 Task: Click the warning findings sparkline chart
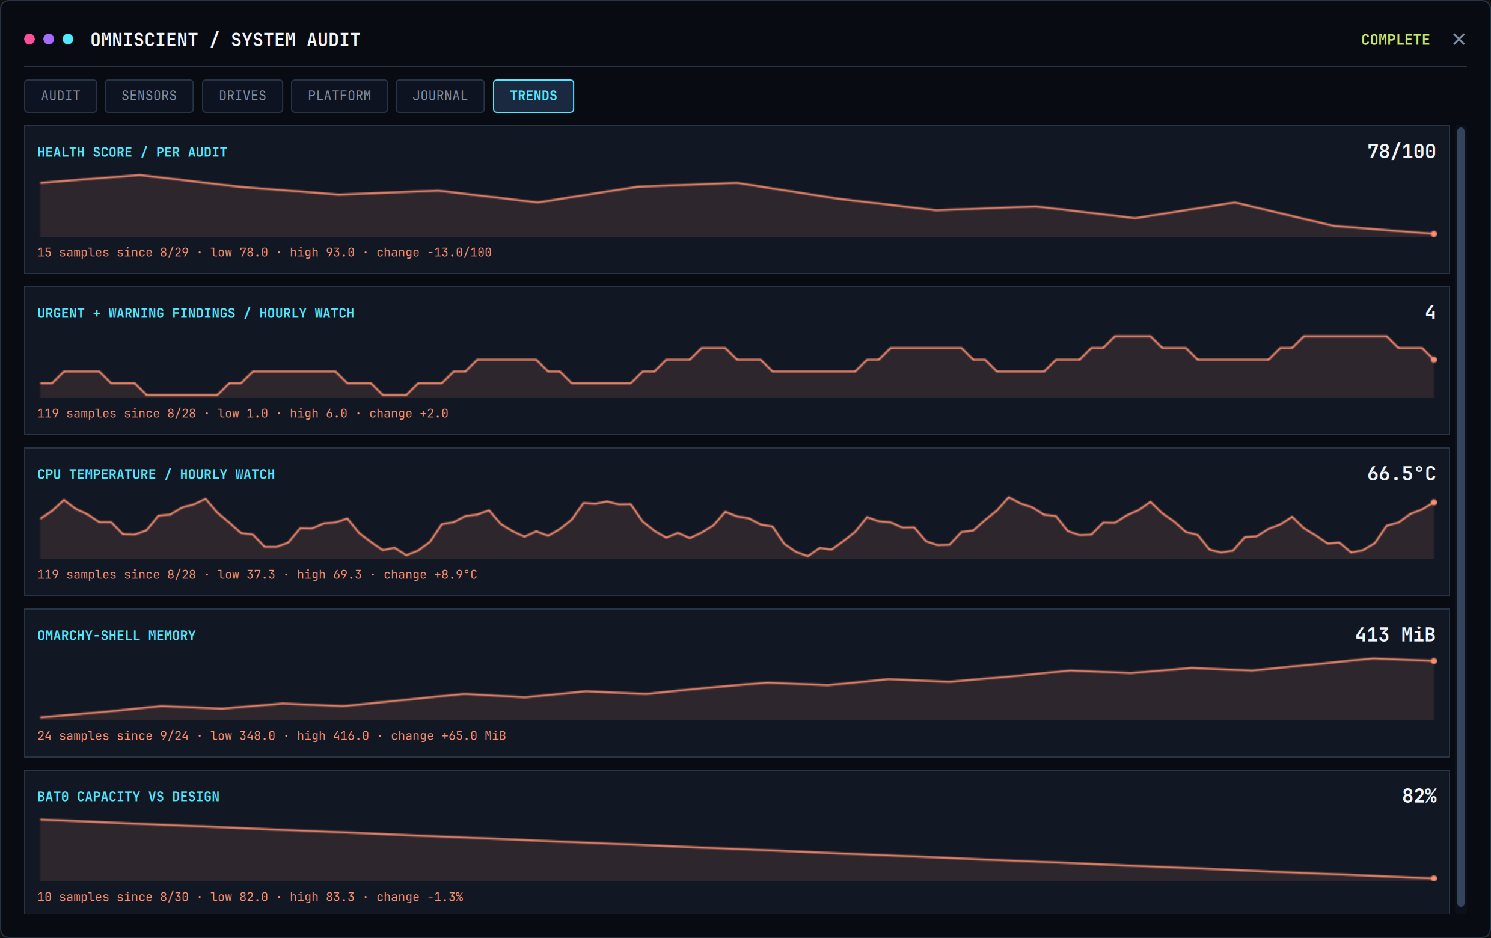tap(737, 367)
